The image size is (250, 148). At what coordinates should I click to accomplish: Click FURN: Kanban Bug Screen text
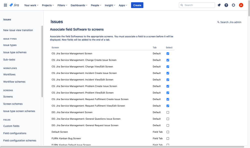point(66,138)
